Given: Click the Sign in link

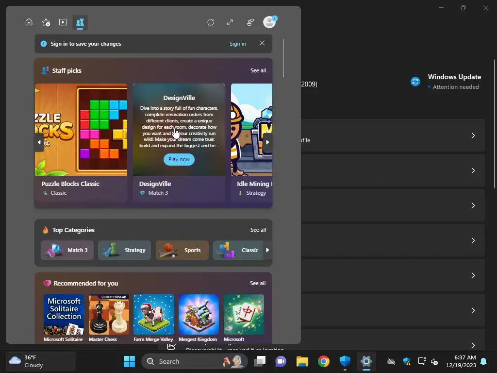Looking at the screenshot, I should (x=238, y=44).
